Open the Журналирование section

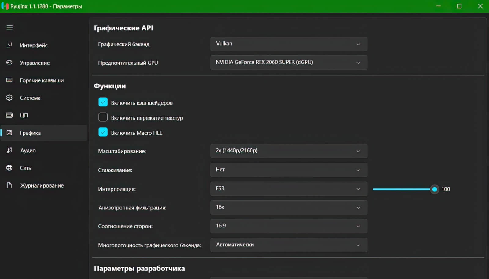44,185
